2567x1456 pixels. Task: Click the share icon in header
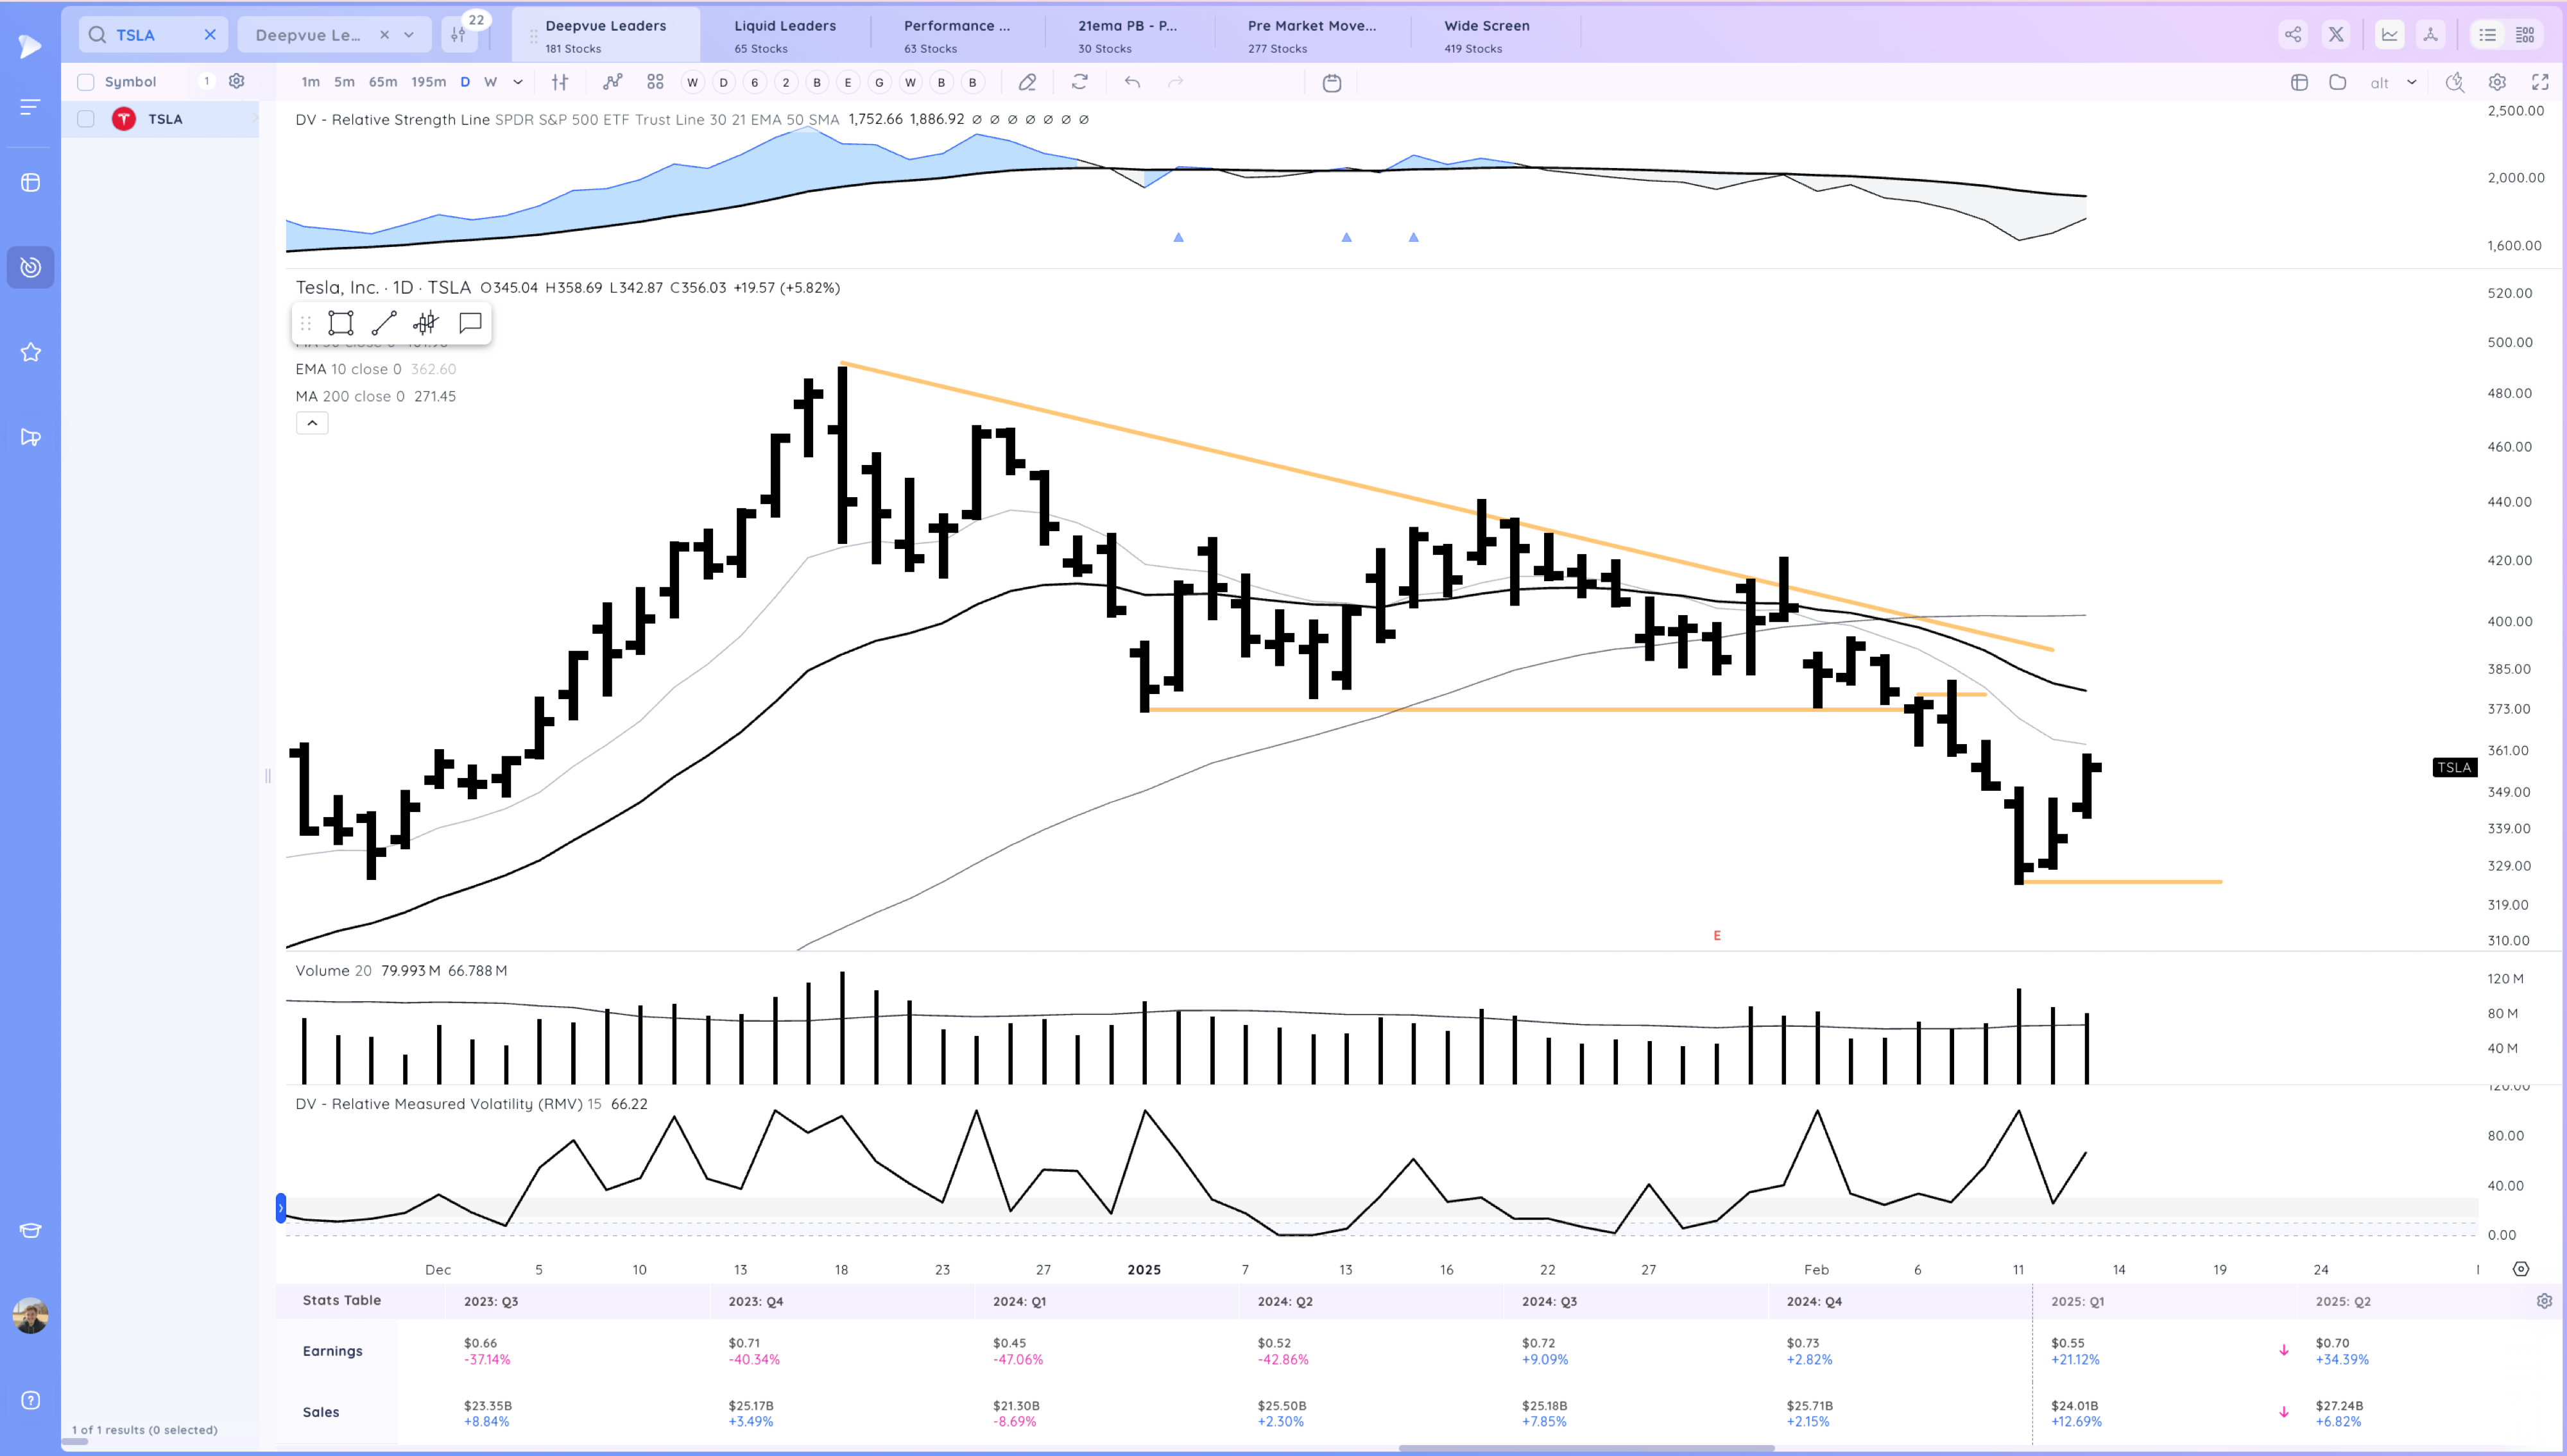[2293, 35]
